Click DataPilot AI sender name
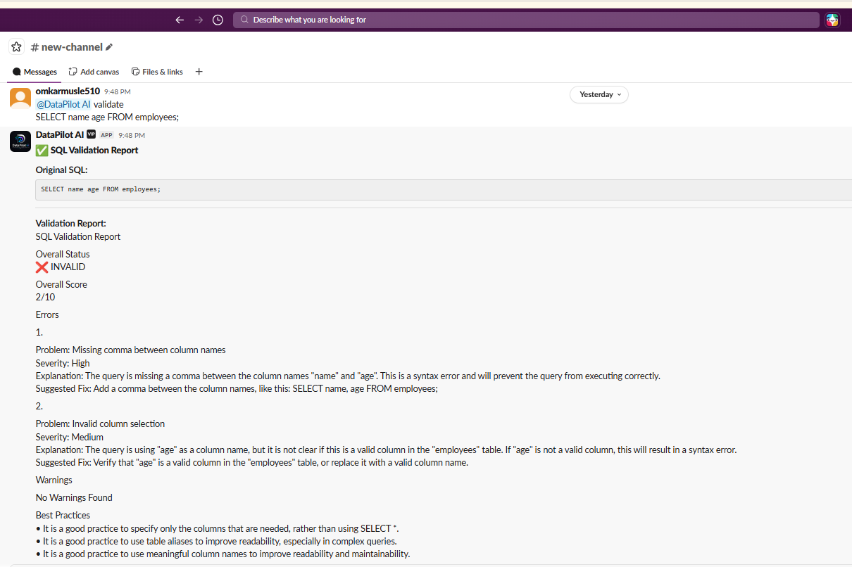Viewport: 852px width, 567px height. [60, 135]
